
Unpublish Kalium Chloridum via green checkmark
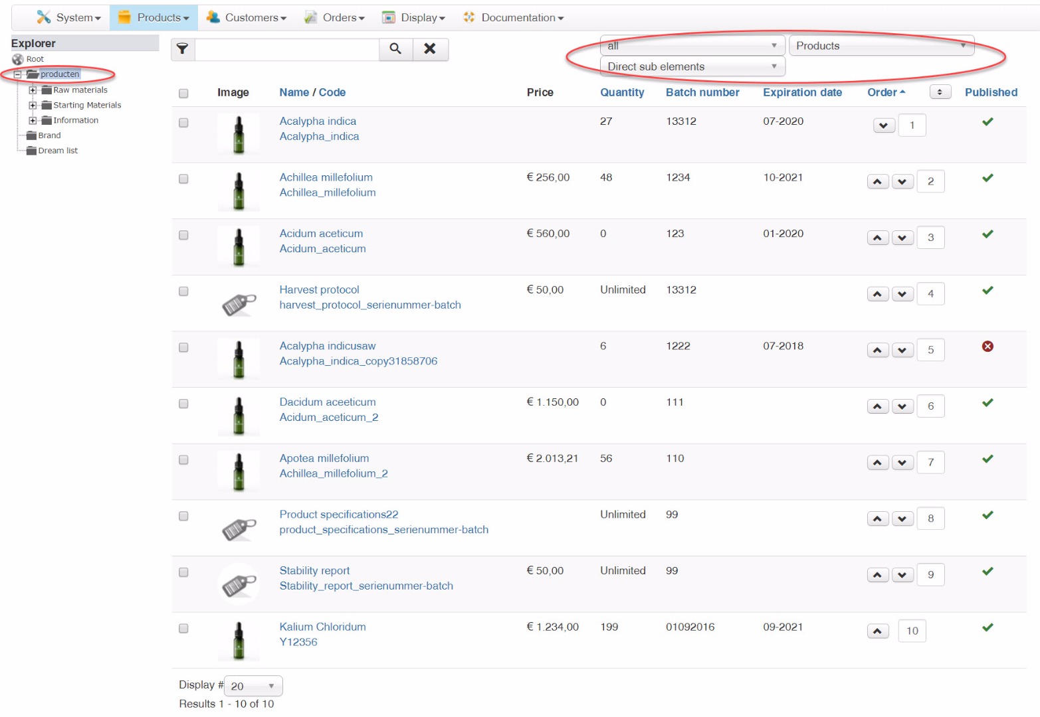[x=988, y=627]
